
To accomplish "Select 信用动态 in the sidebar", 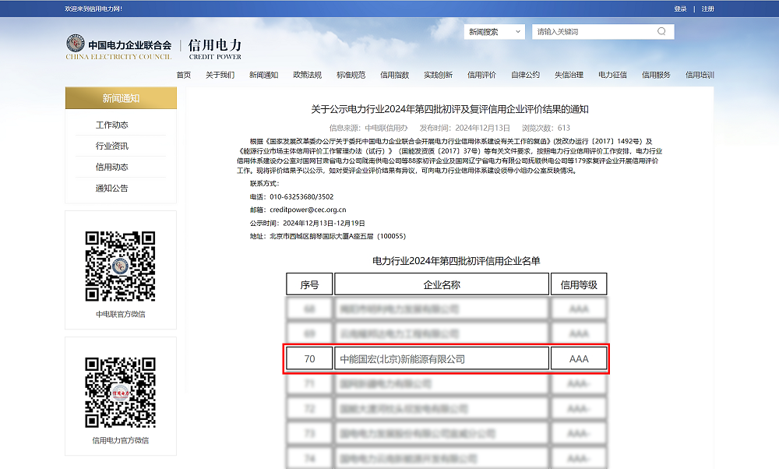I will [111, 167].
